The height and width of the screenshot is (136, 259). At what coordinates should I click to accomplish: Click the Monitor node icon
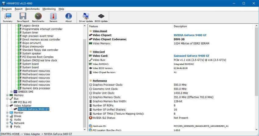tap(11, 113)
